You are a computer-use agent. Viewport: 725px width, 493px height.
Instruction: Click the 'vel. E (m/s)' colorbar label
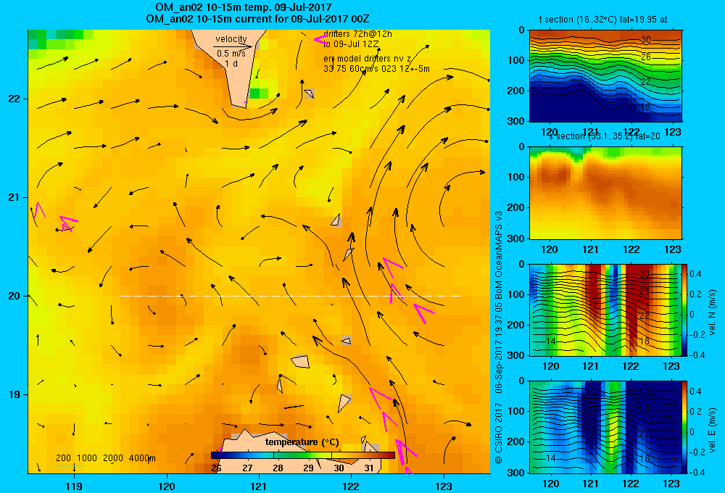[713, 430]
